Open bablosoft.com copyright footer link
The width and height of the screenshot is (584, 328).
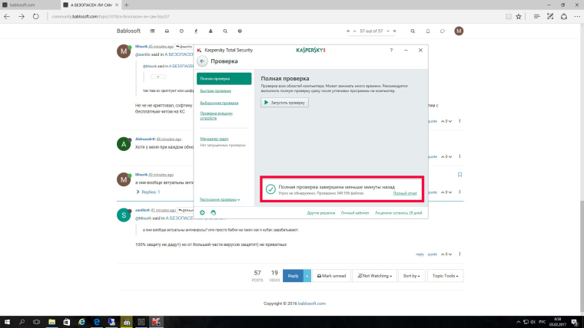tap(312, 303)
